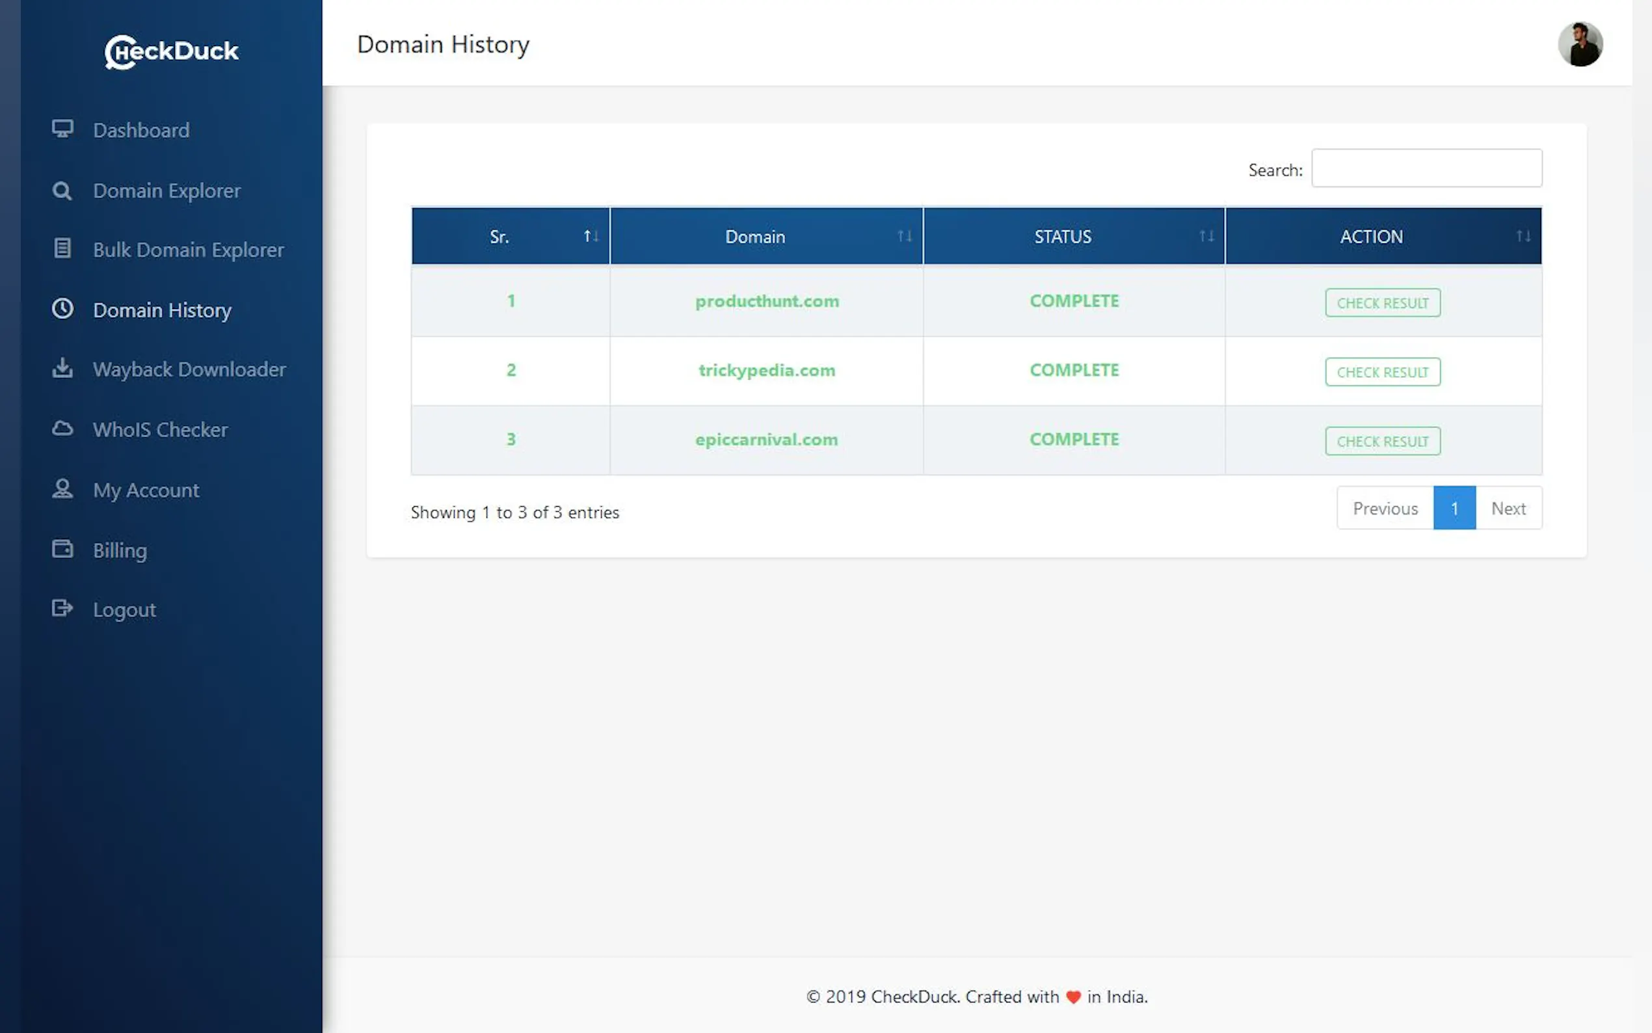Open Dashboard in the sidebar
This screenshot has width=1652, height=1033.
141,130
